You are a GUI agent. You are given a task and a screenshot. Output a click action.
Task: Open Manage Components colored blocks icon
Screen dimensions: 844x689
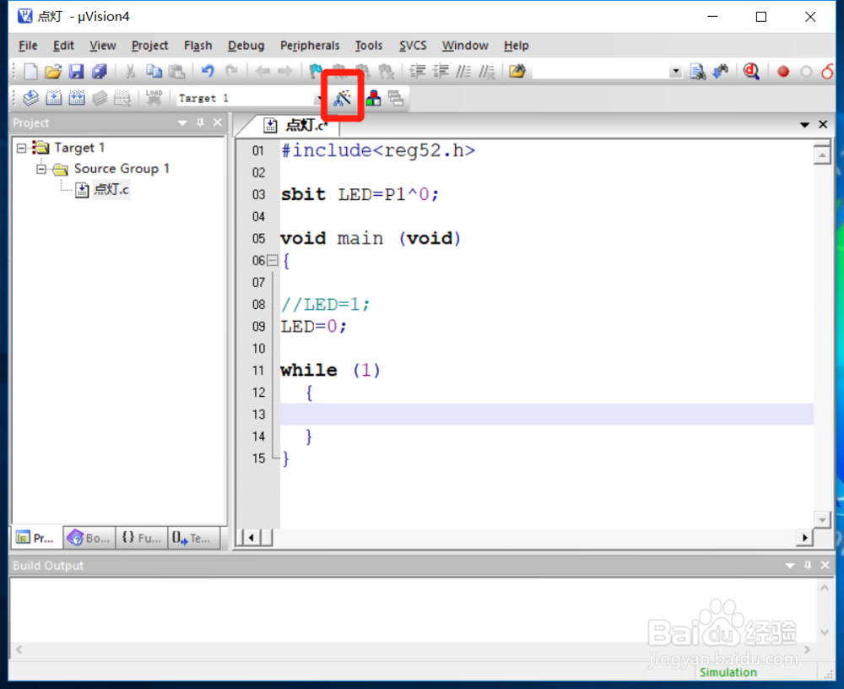pos(373,98)
